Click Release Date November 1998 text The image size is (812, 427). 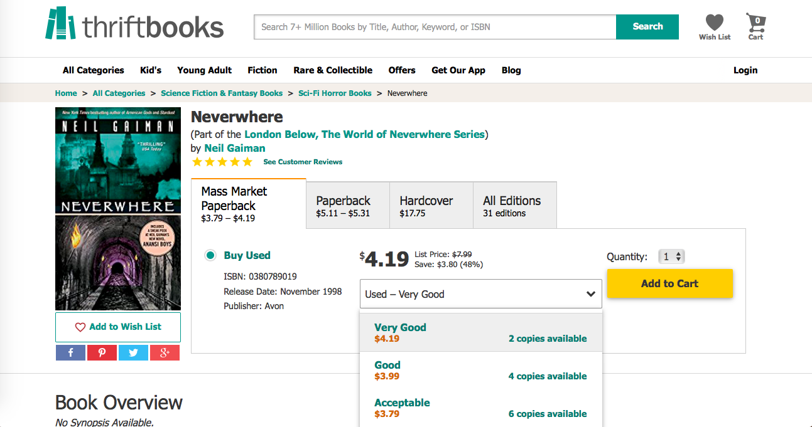coord(283,291)
